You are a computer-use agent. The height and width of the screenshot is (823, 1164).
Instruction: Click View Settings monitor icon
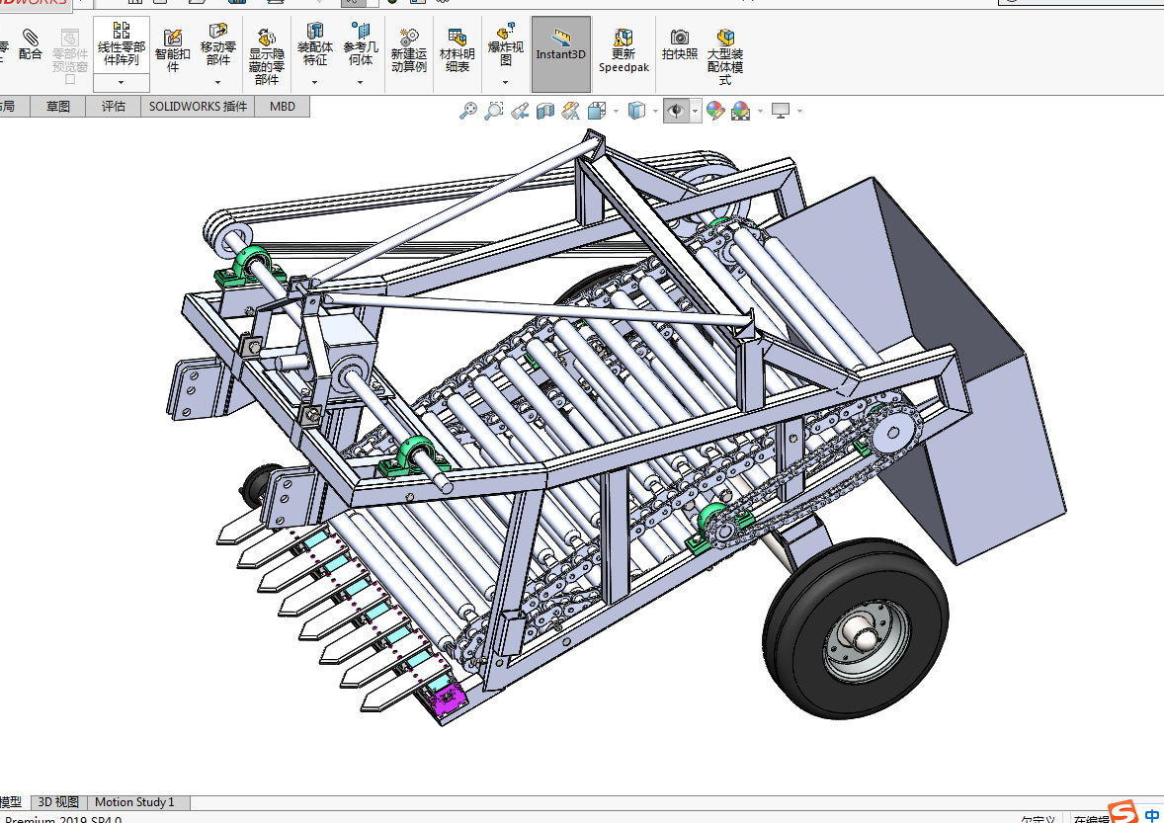point(781,112)
